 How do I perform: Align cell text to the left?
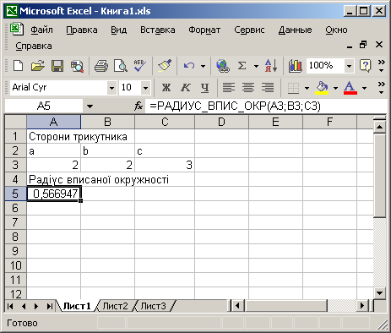pos(229,88)
